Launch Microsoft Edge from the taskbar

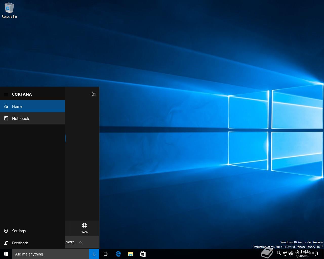118,254
